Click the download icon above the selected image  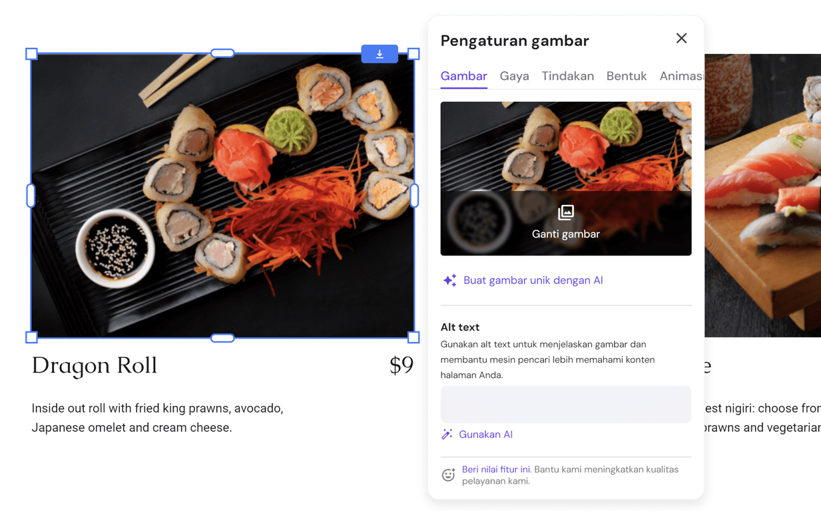coord(380,54)
